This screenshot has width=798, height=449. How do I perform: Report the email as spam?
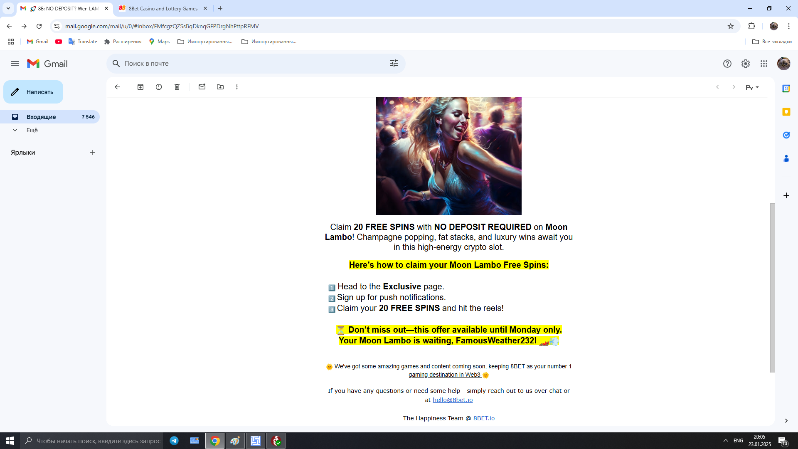click(x=159, y=87)
